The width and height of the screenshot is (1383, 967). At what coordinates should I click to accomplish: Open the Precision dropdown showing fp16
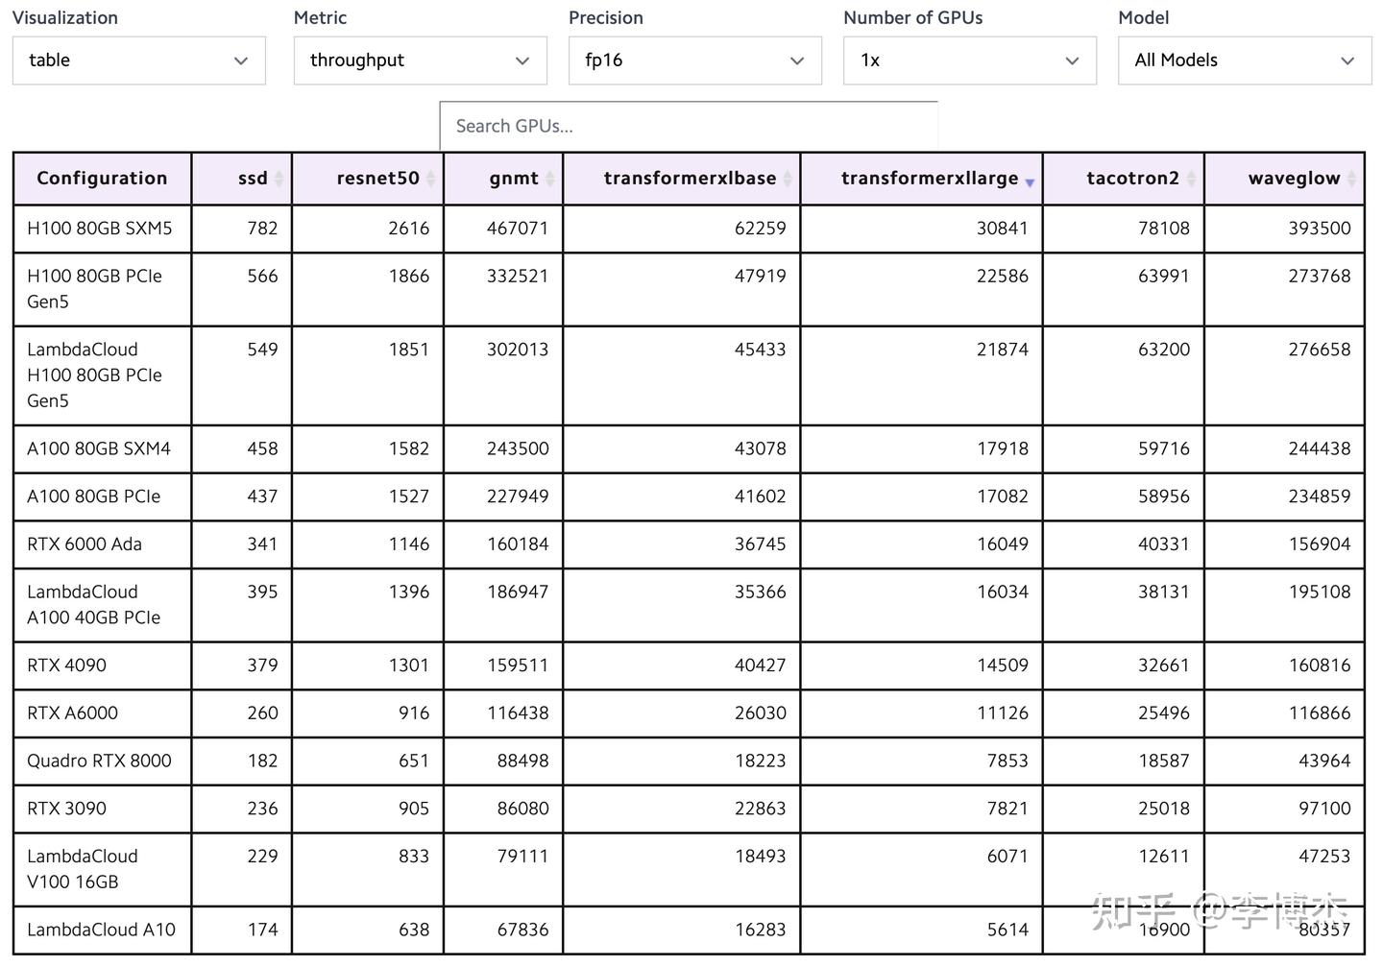click(695, 60)
